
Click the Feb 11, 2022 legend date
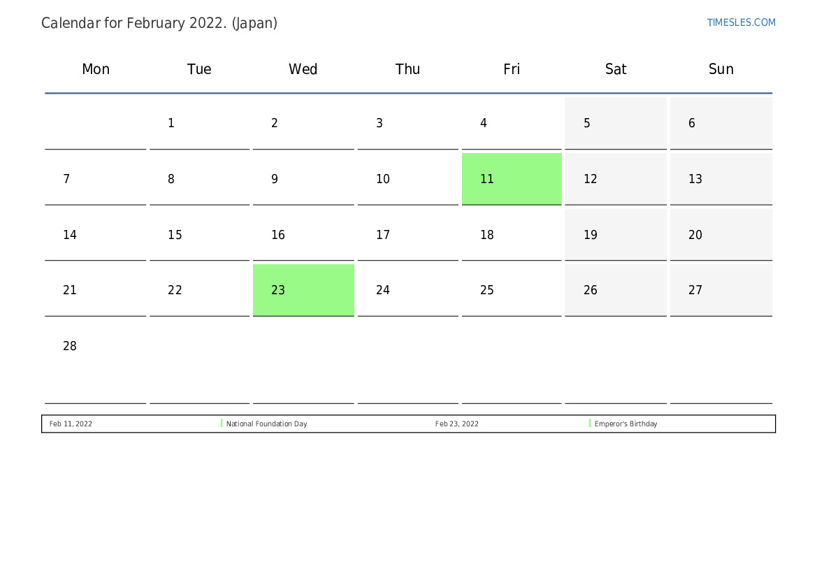point(71,424)
